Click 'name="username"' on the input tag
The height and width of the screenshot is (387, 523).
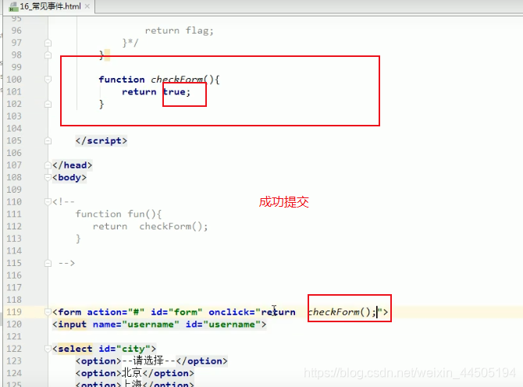tap(136, 325)
